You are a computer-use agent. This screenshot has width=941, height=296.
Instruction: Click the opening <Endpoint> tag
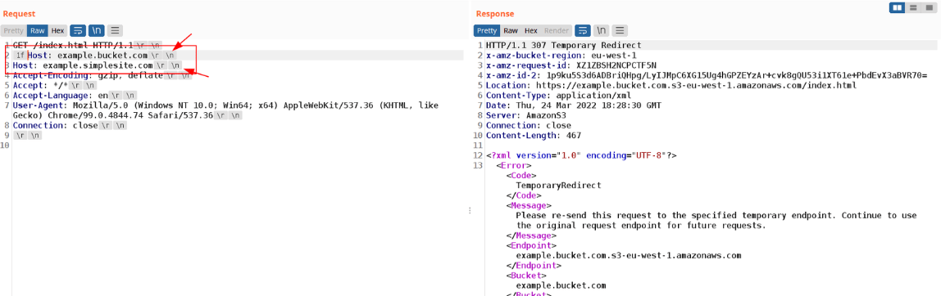click(531, 245)
